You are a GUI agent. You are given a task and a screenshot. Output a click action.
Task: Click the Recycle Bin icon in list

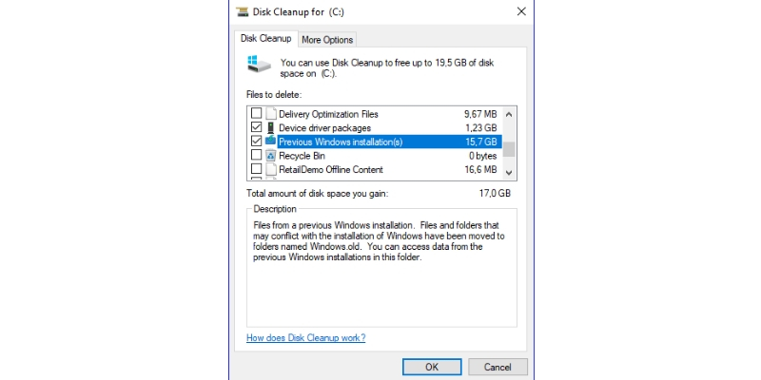tap(270, 155)
